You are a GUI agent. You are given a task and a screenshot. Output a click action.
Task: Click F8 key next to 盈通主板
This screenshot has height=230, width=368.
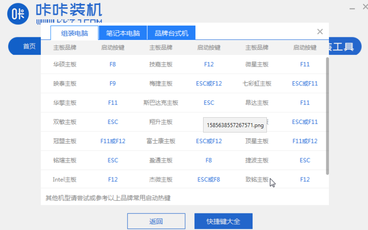pyautogui.click(x=208, y=160)
